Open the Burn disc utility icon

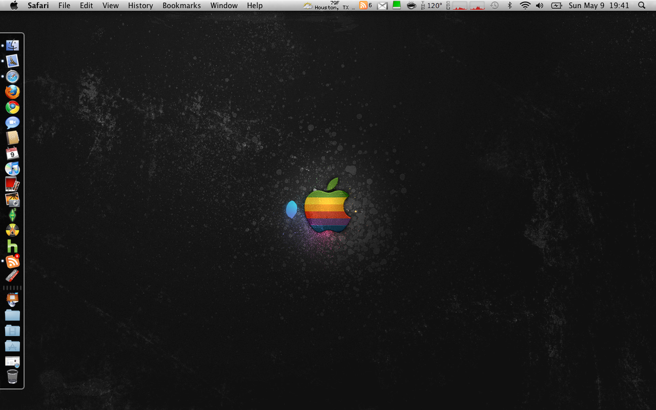tap(12, 230)
